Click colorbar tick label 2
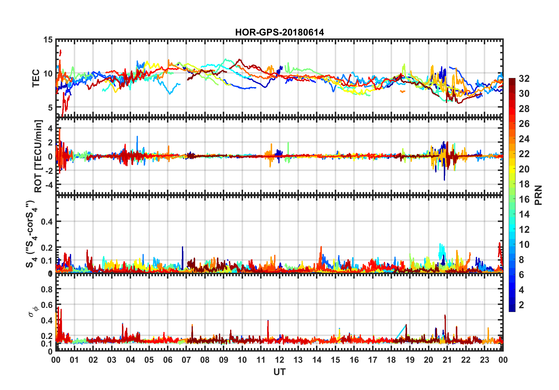Image resolution: width=559 pixels, height=390 pixels. [x=521, y=305]
